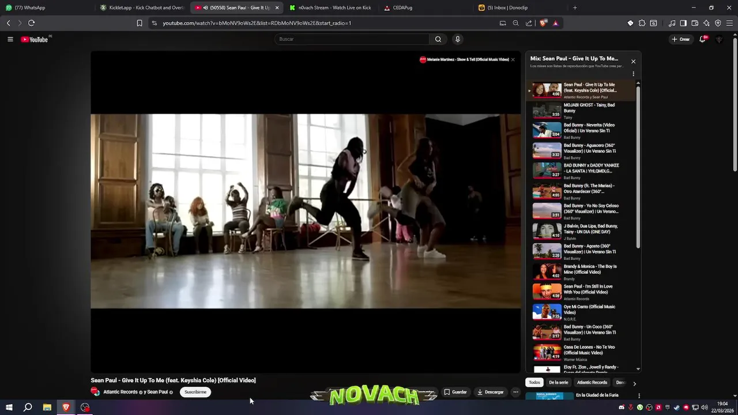The height and width of the screenshot is (415, 738).
Task: Click the Crear button
Action: pyautogui.click(x=681, y=39)
